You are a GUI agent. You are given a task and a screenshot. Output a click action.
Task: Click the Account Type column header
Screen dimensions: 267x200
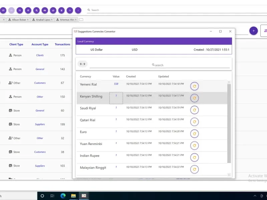[x=40, y=44]
